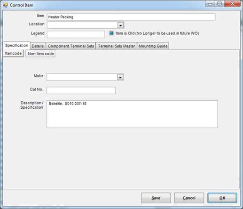Open the Component Terminal Sets tab
Viewport: 243px width, 209px height.
[71, 46]
